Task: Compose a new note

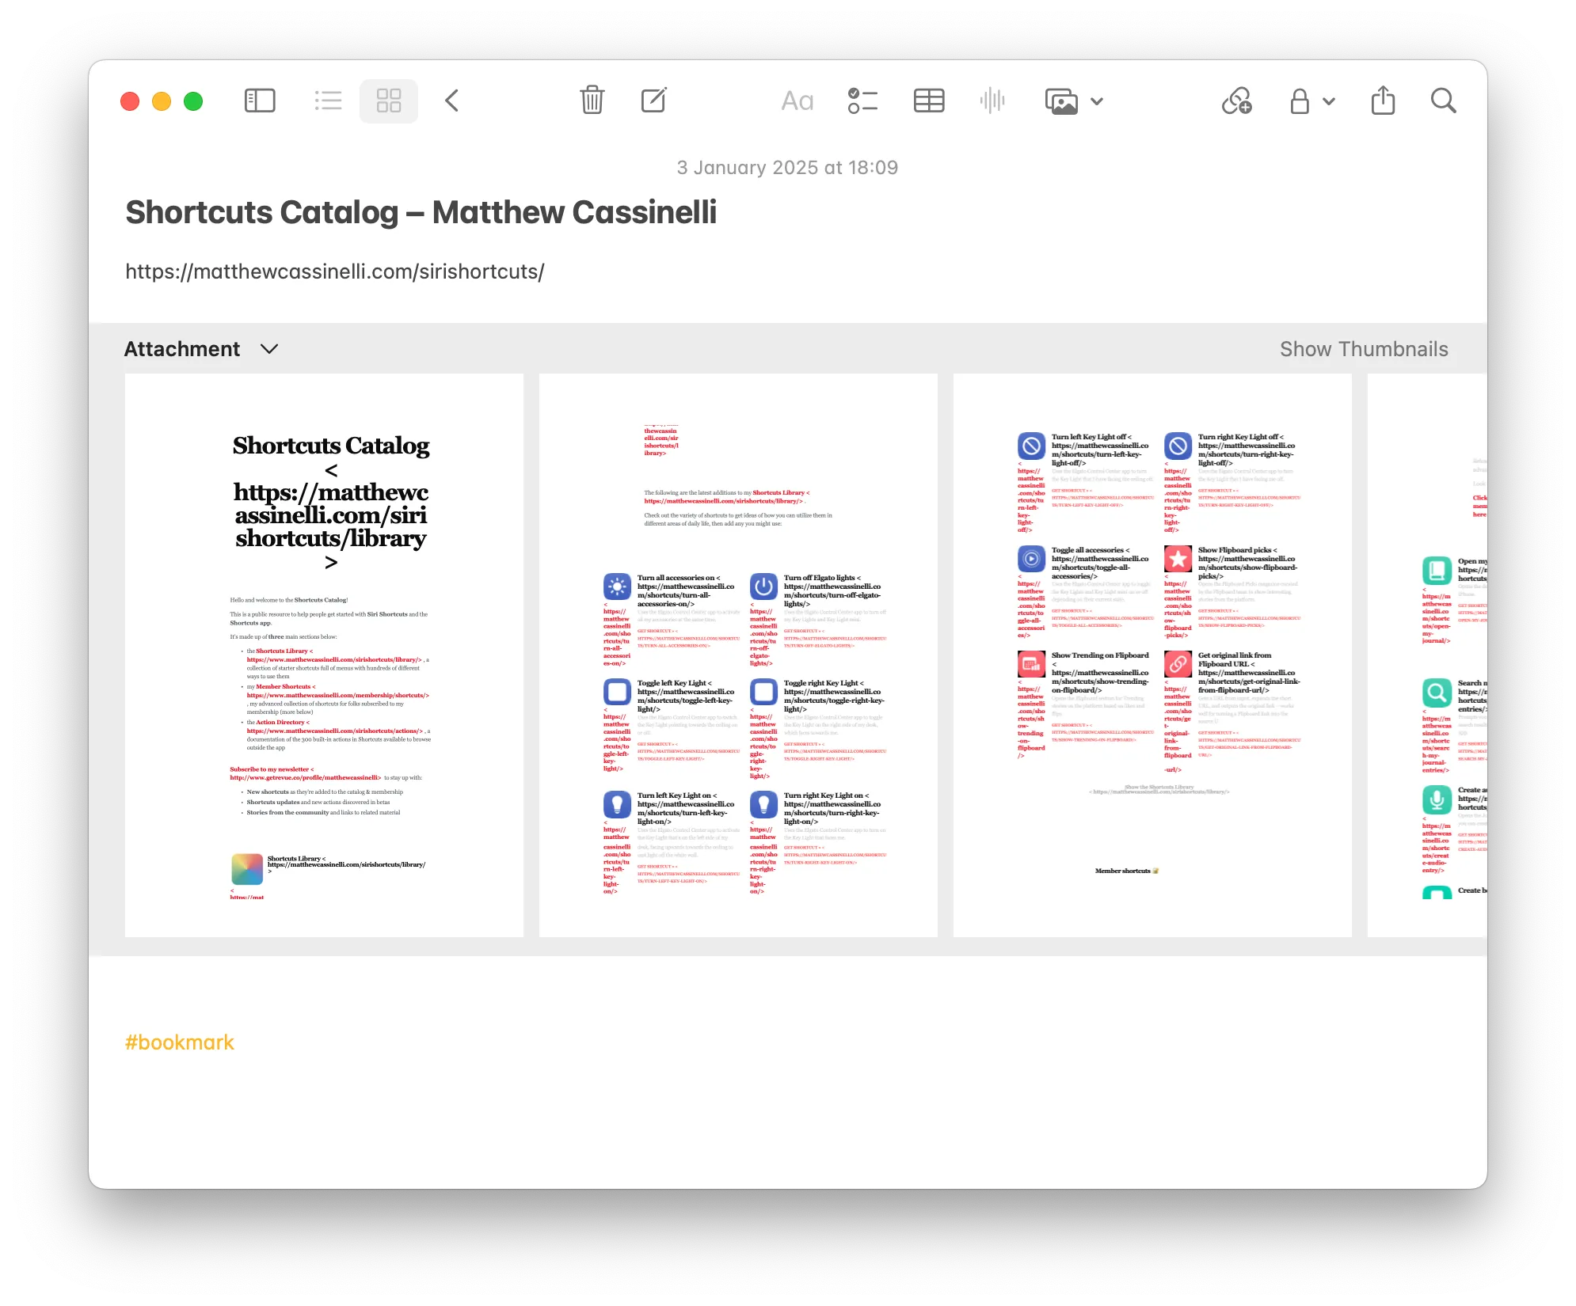Action: 654,101
